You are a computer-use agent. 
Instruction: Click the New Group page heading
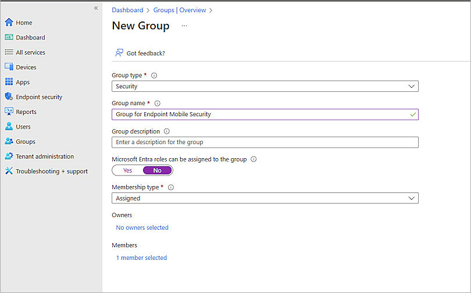pos(141,26)
